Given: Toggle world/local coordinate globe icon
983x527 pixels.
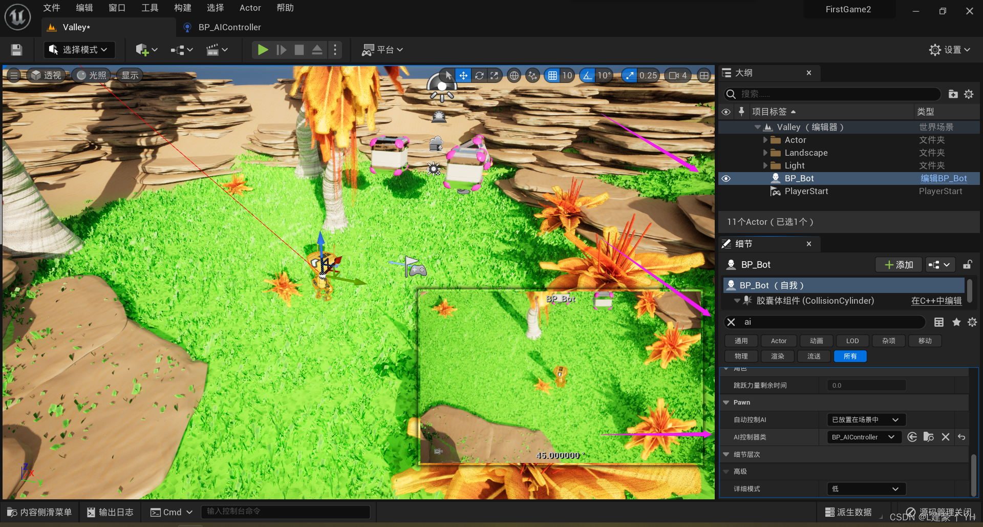Looking at the screenshot, I should click(x=514, y=75).
